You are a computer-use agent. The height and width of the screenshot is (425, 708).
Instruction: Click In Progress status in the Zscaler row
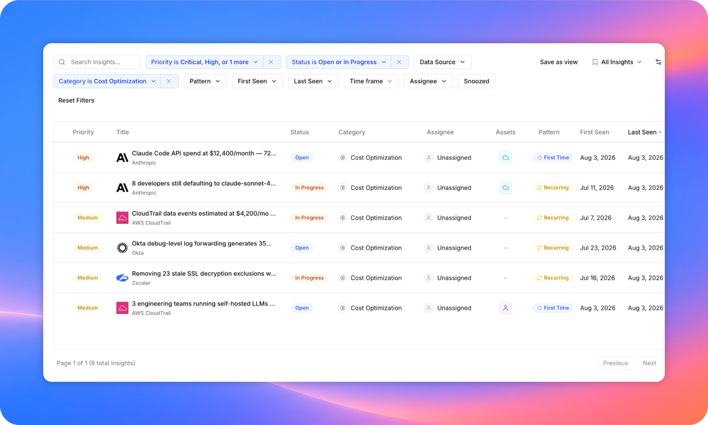click(x=309, y=278)
